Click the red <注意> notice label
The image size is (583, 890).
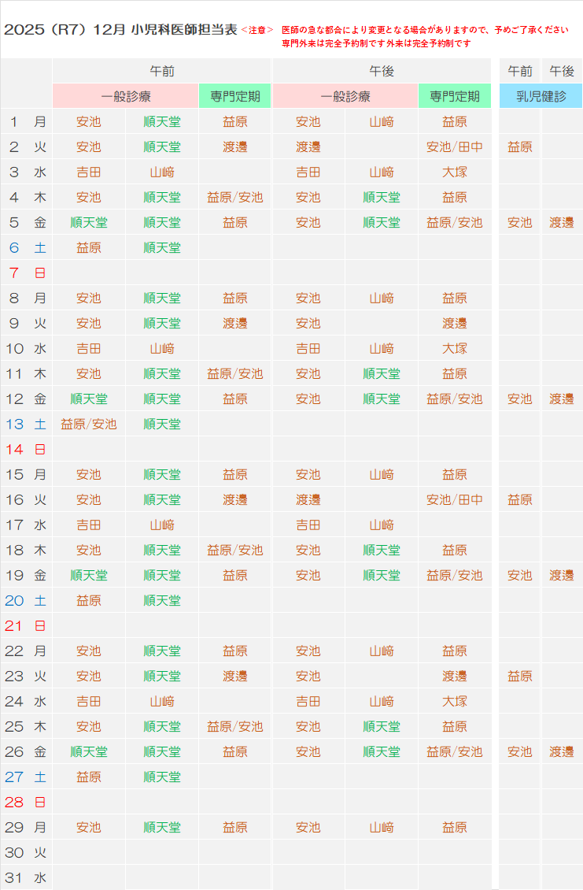coord(257,30)
